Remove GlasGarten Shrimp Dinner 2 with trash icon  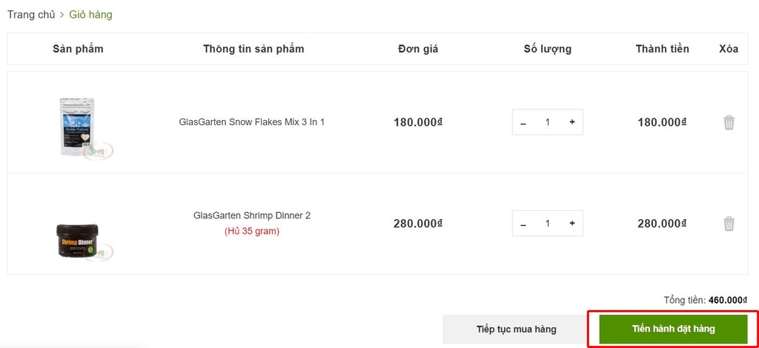tap(729, 224)
